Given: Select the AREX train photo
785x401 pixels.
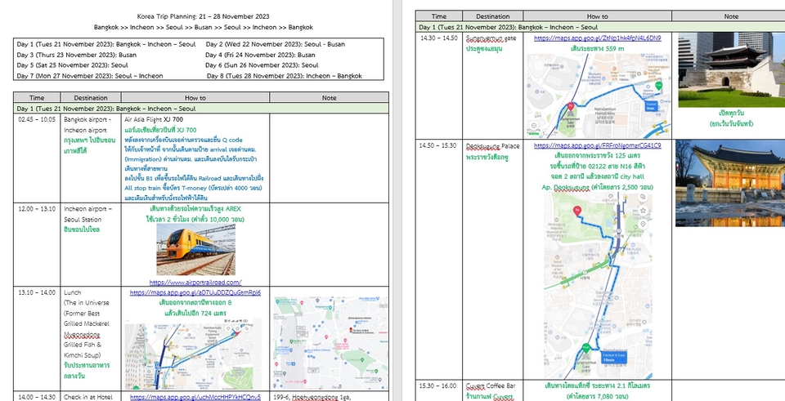Looking at the screenshot, I should pyautogui.click(x=195, y=249).
